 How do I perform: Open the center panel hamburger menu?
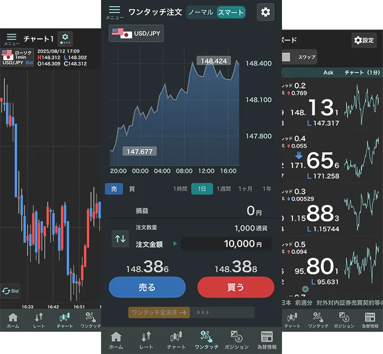(x=114, y=12)
